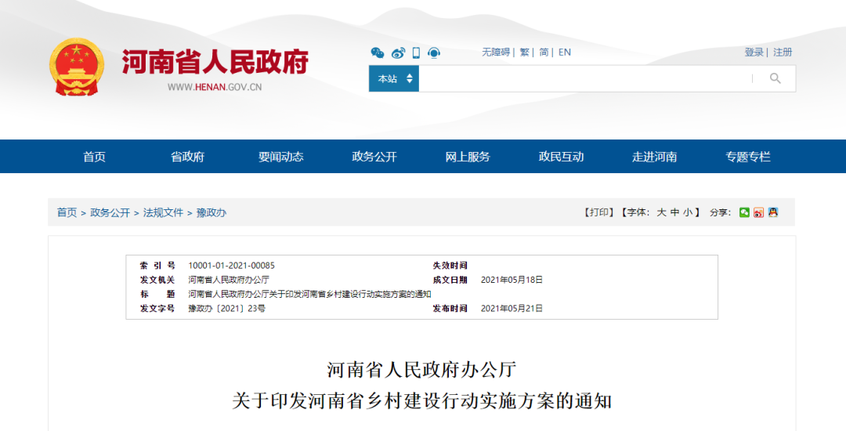Click the 无障碍 accessibility link
The image size is (846, 431).
pyautogui.click(x=496, y=53)
